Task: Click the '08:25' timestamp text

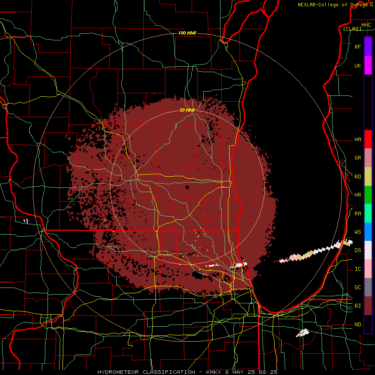Action: (x=267, y=372)
